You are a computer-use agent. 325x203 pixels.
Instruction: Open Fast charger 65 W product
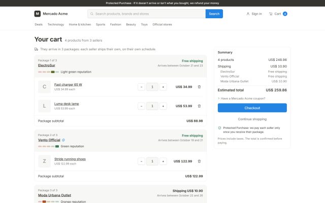click(68, 85)
